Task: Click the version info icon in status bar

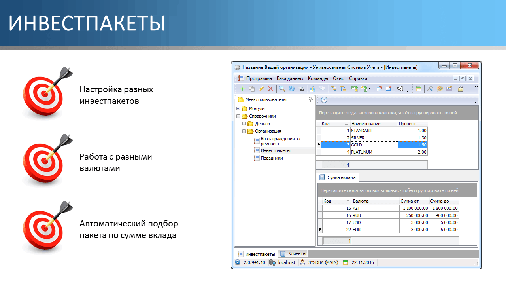Action: [x=238, y=262]
